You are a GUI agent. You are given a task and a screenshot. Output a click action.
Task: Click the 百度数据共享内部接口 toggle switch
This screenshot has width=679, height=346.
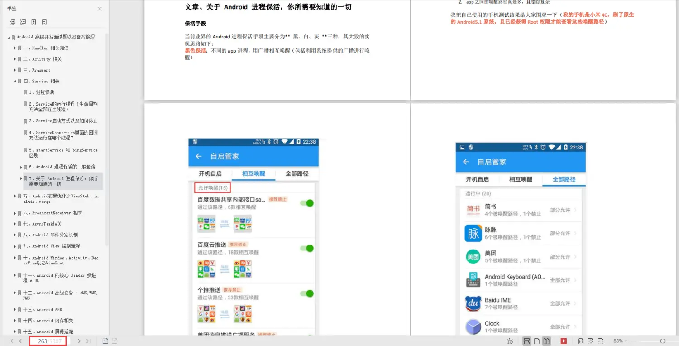307,203
